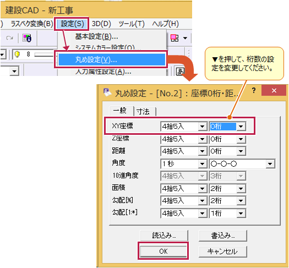Screen dimensions: 289x268
Task: Choose 基本設定(B)... from menu
Action: coord(96,36)
